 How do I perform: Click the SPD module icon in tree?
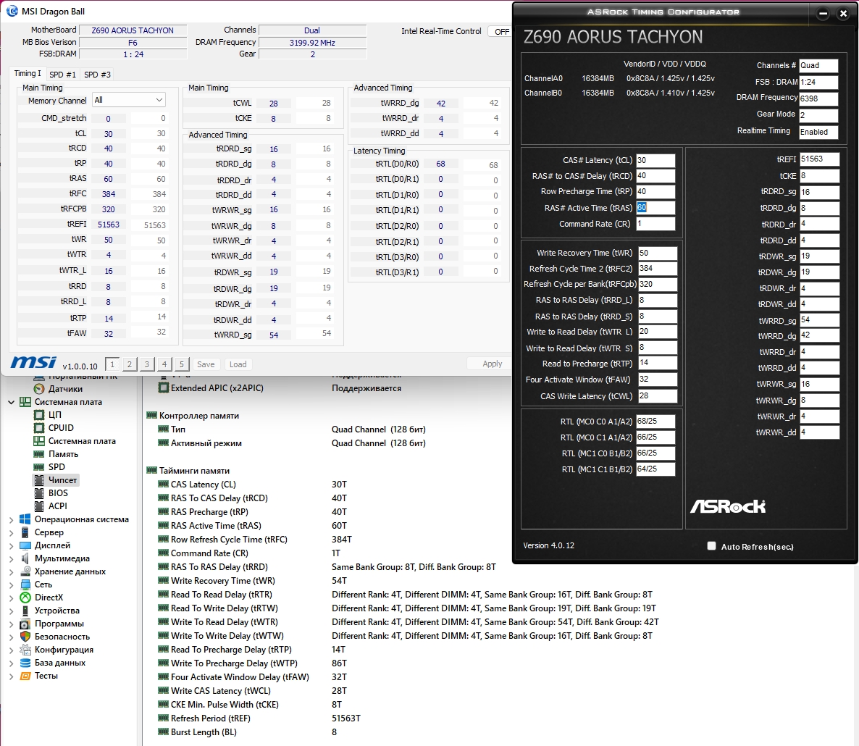click(x=39, y=467)
